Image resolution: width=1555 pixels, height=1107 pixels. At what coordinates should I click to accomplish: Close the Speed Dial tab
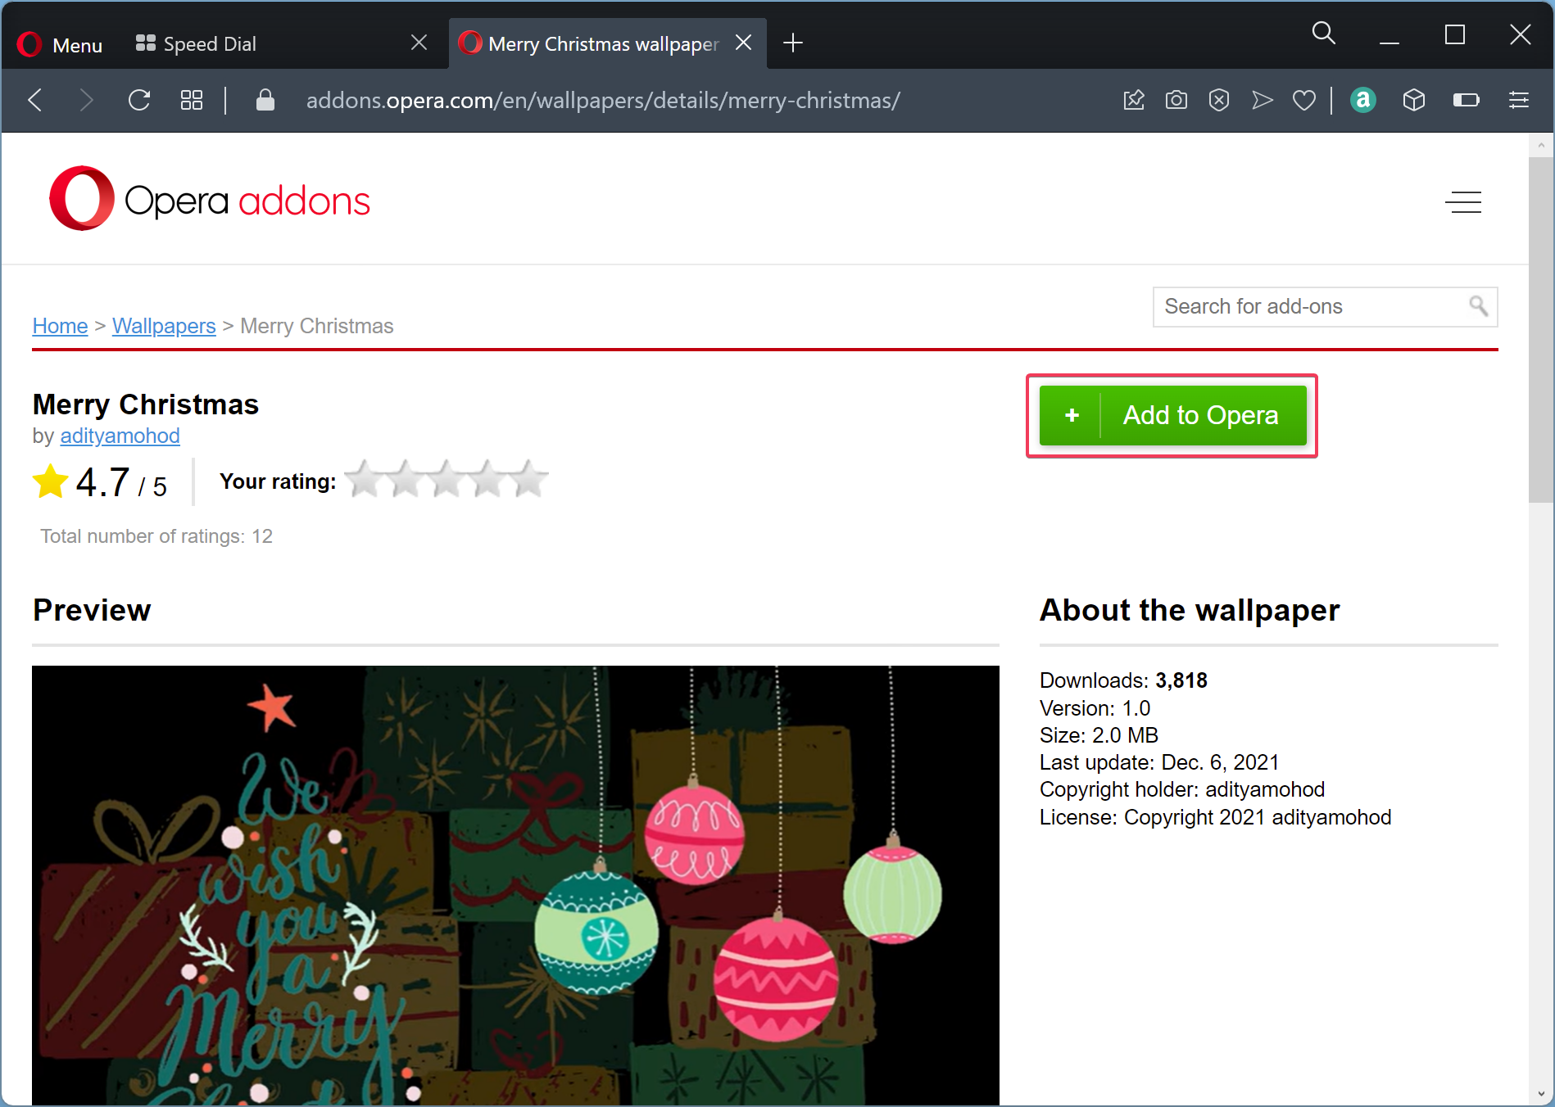pyautogui.click(x=419, y=43)
